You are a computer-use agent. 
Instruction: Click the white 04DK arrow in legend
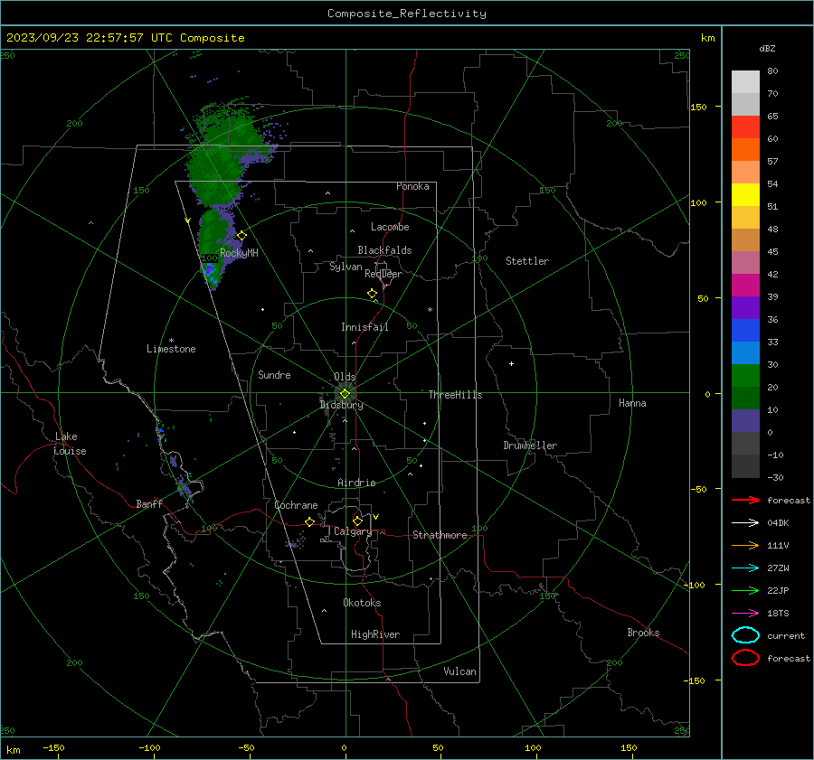click(x=745, y=523)
